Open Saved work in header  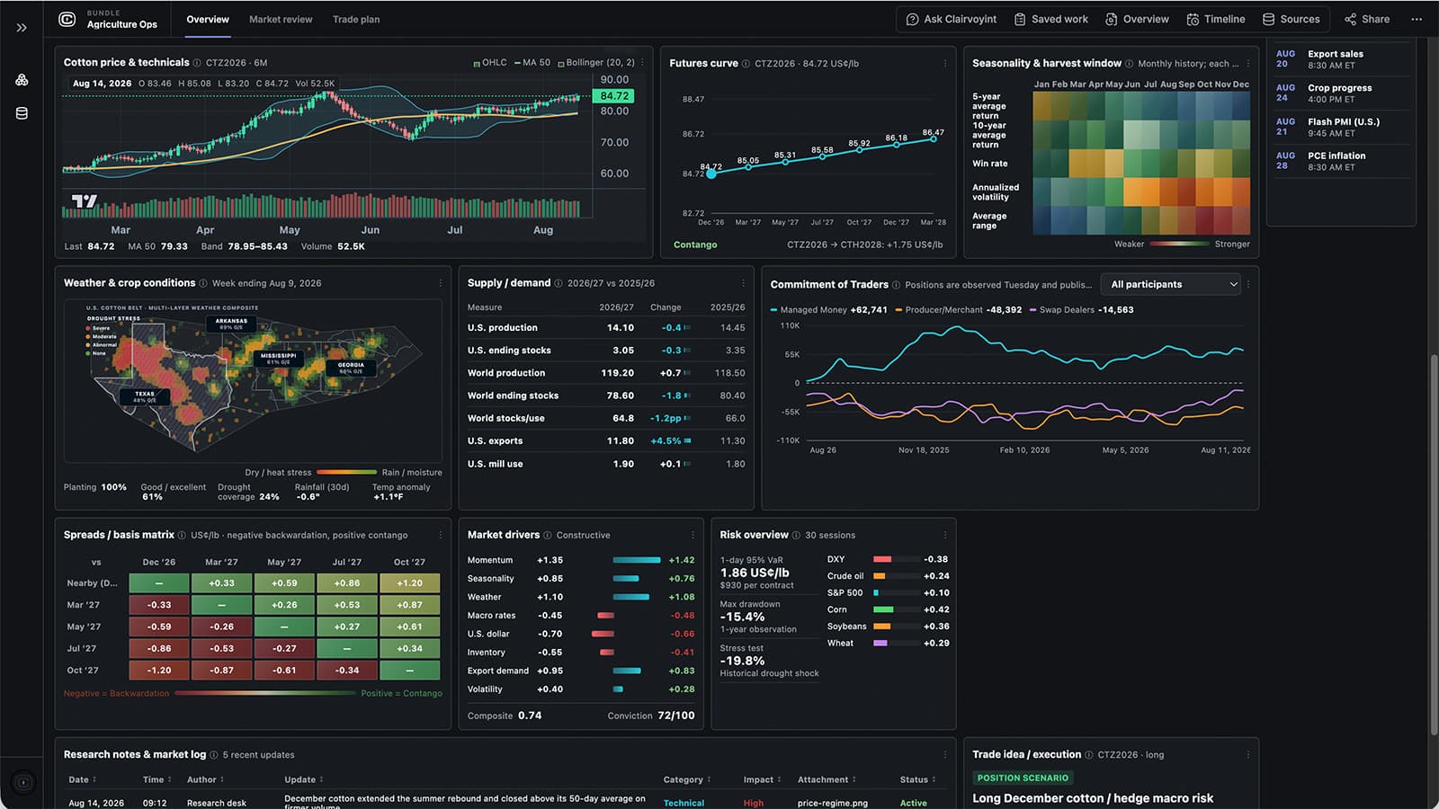pos(1050,19)
